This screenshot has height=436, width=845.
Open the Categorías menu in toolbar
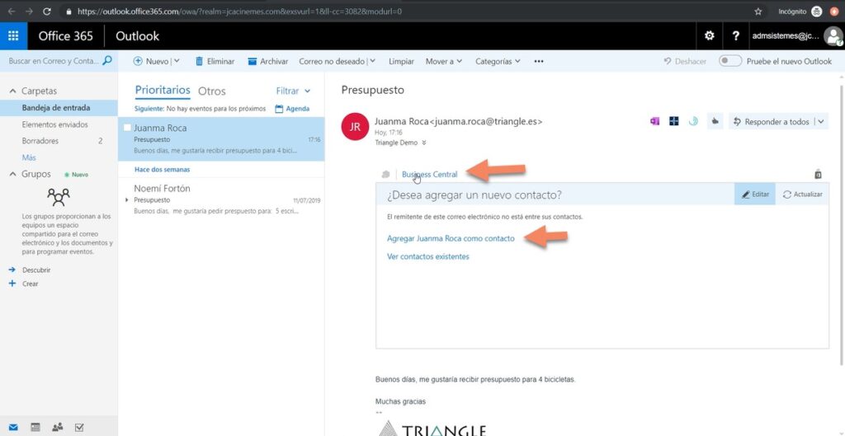[498, 61]
